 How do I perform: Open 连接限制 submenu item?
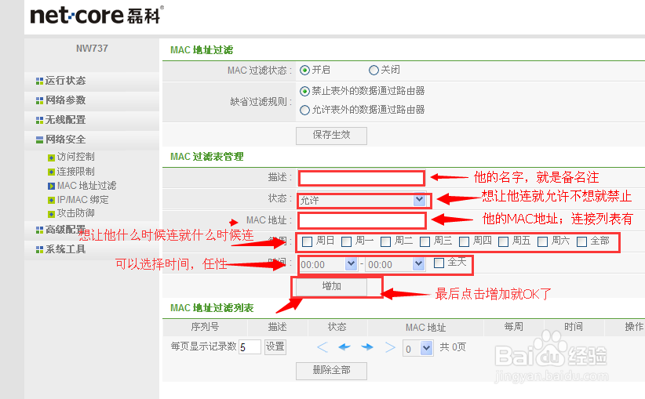pos(75,172)
